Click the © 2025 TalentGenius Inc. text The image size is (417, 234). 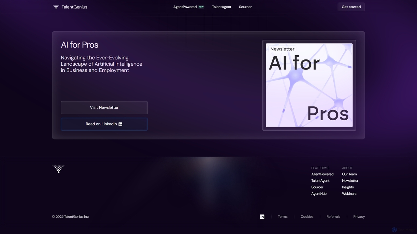71,217
